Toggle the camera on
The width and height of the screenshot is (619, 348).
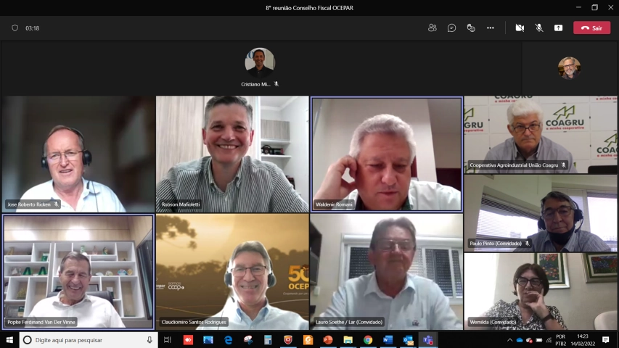[520, 28]
